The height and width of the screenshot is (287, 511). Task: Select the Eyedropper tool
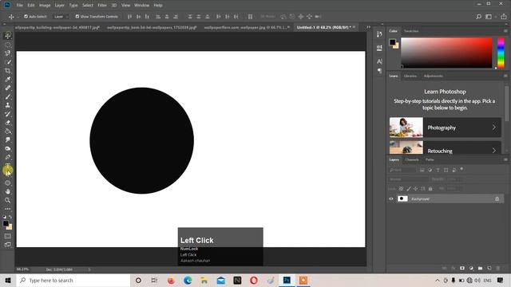coord(8,79)
